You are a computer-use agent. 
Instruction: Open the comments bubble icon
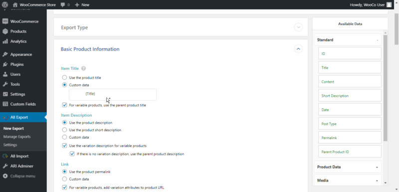click(x=63, y=5)
